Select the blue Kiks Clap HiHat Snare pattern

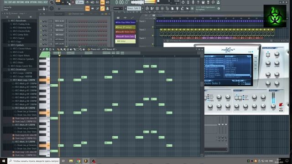(125, 22)
